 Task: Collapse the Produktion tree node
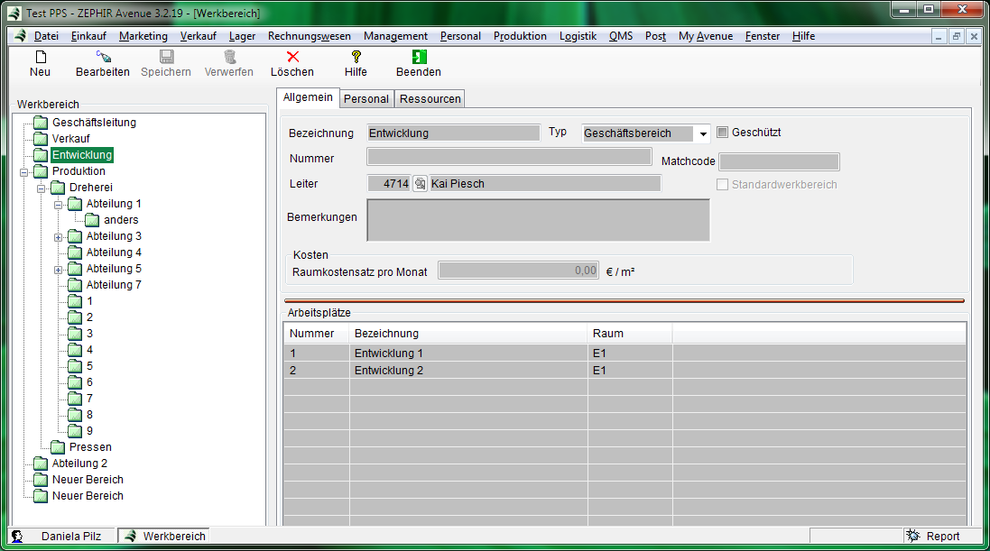tap(24, 171)
